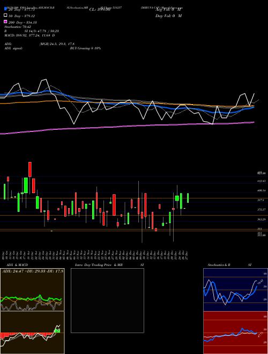Viewport: 268px width, 354px height.
Task: Click the 412.43 price axis label
Action: point(262,181)
